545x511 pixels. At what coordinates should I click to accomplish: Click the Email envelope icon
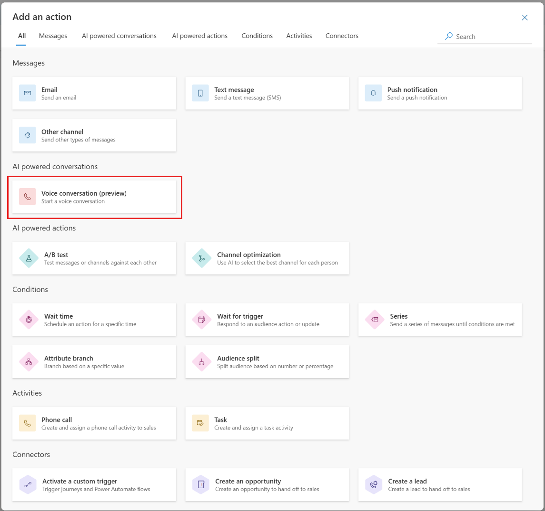[27, 93]
